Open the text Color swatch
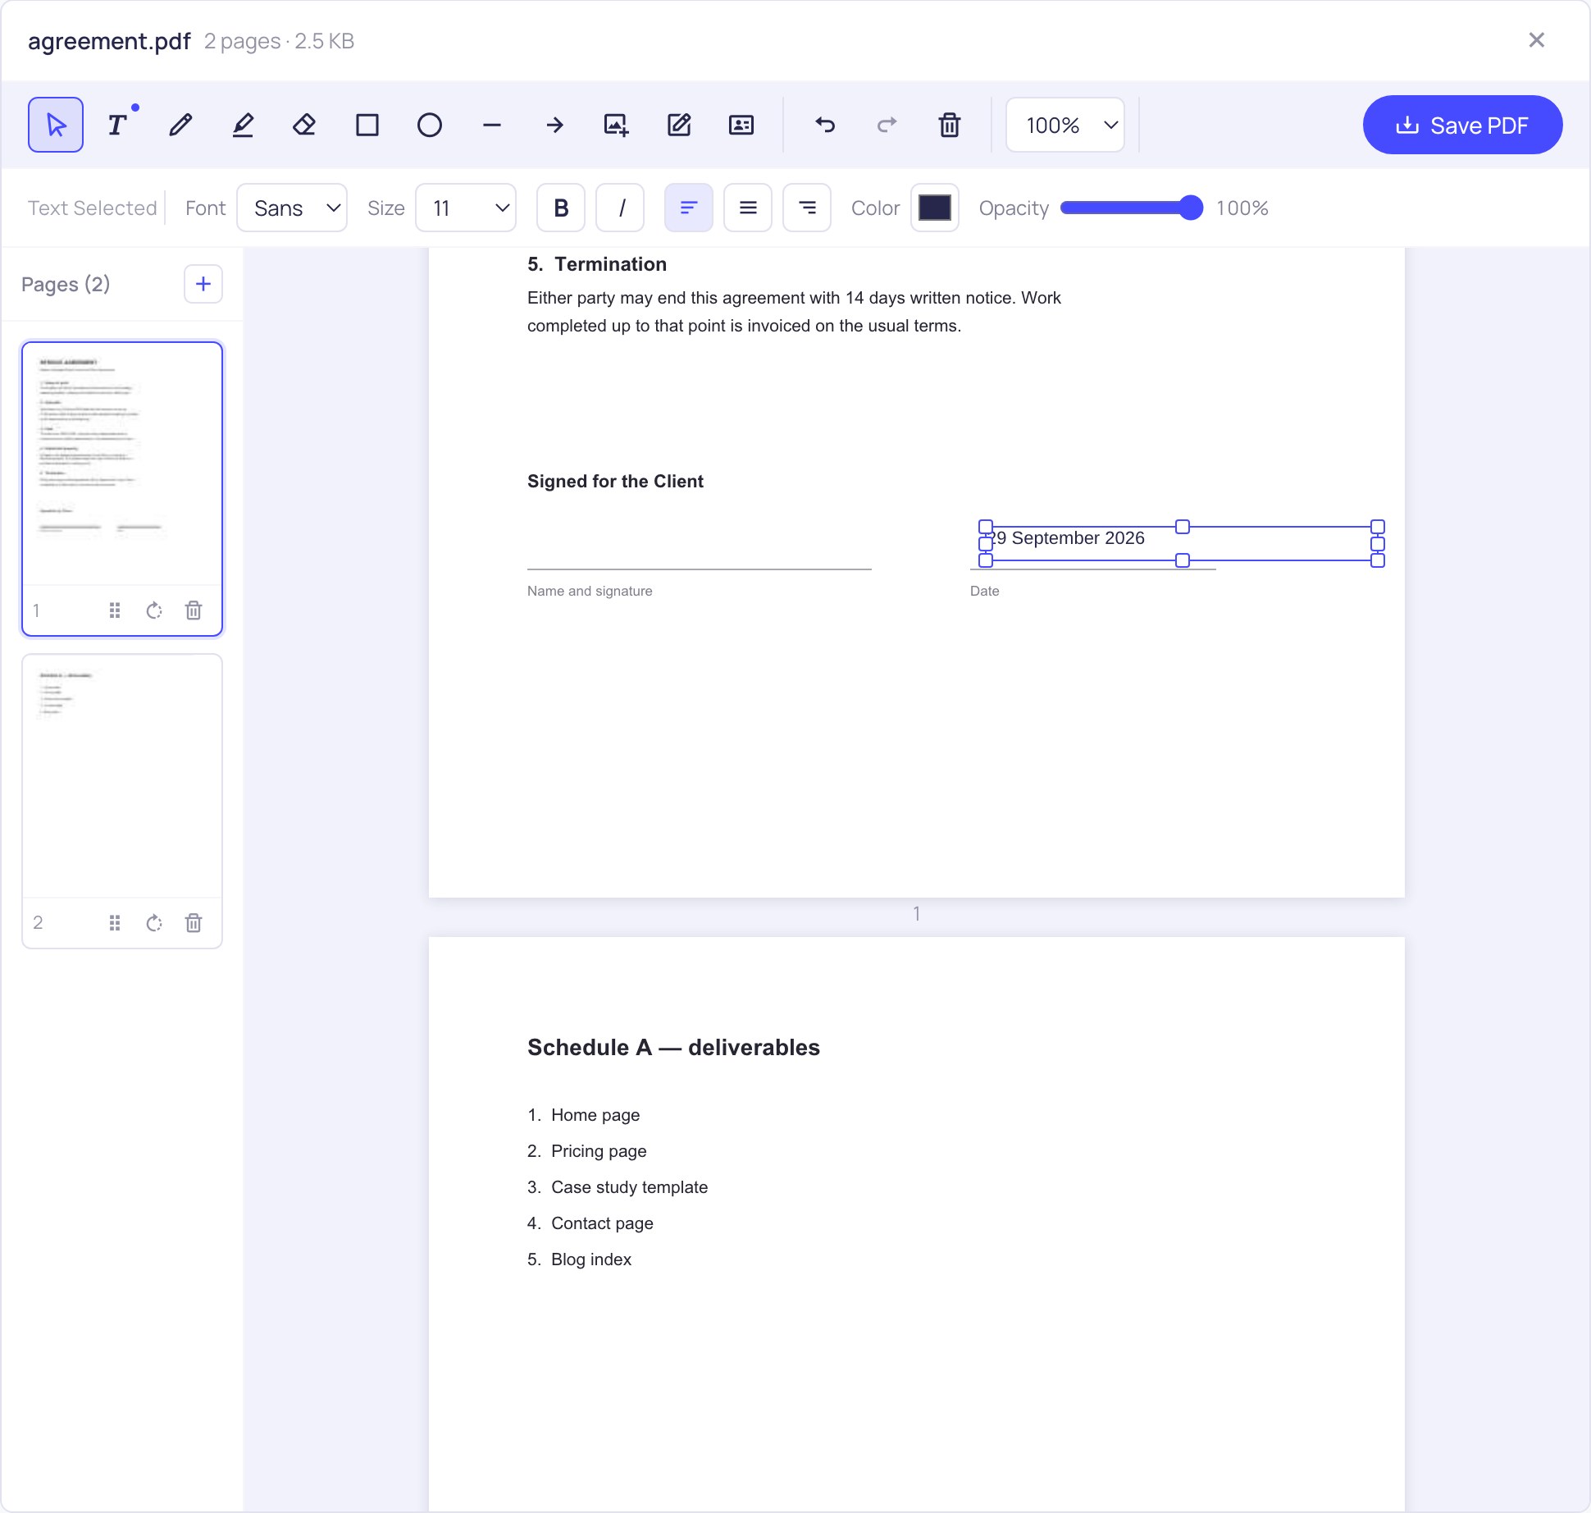This screenshot has height=1513, width=1591. pyautogui.click(x=935, y=208)
